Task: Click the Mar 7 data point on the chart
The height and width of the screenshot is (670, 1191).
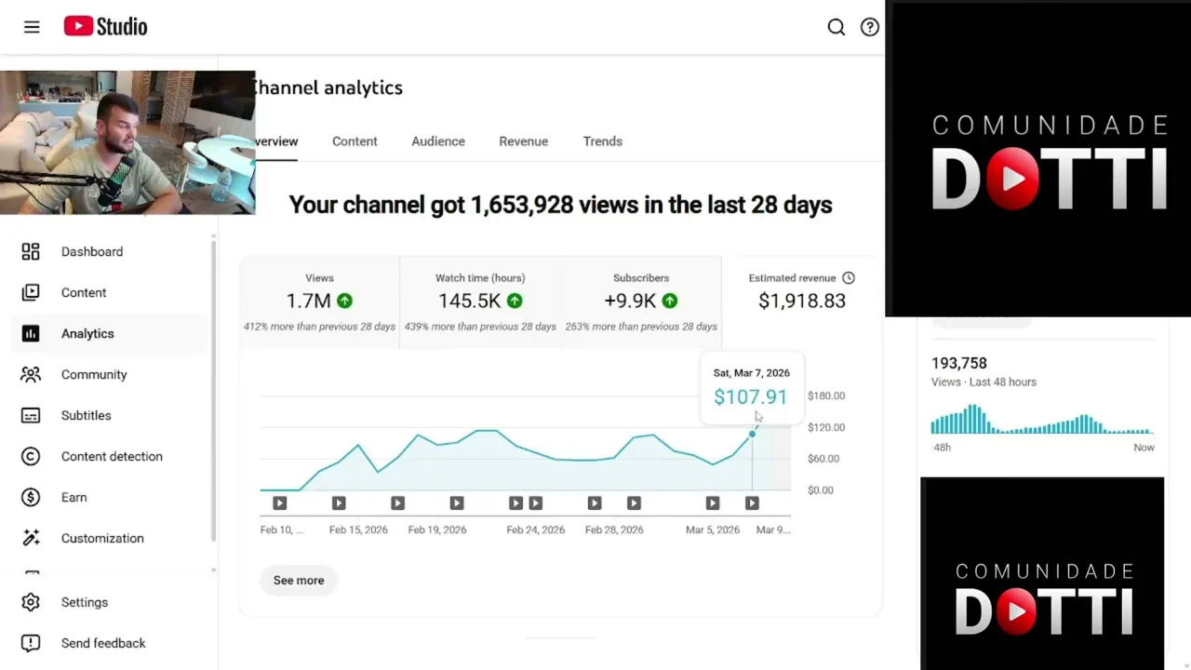Action: pos(752,434)
